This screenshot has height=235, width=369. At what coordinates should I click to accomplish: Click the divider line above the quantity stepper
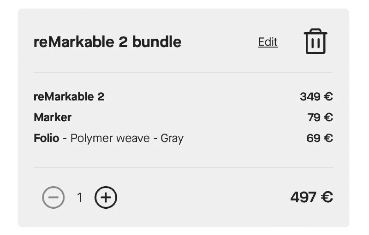click(184, 167)
